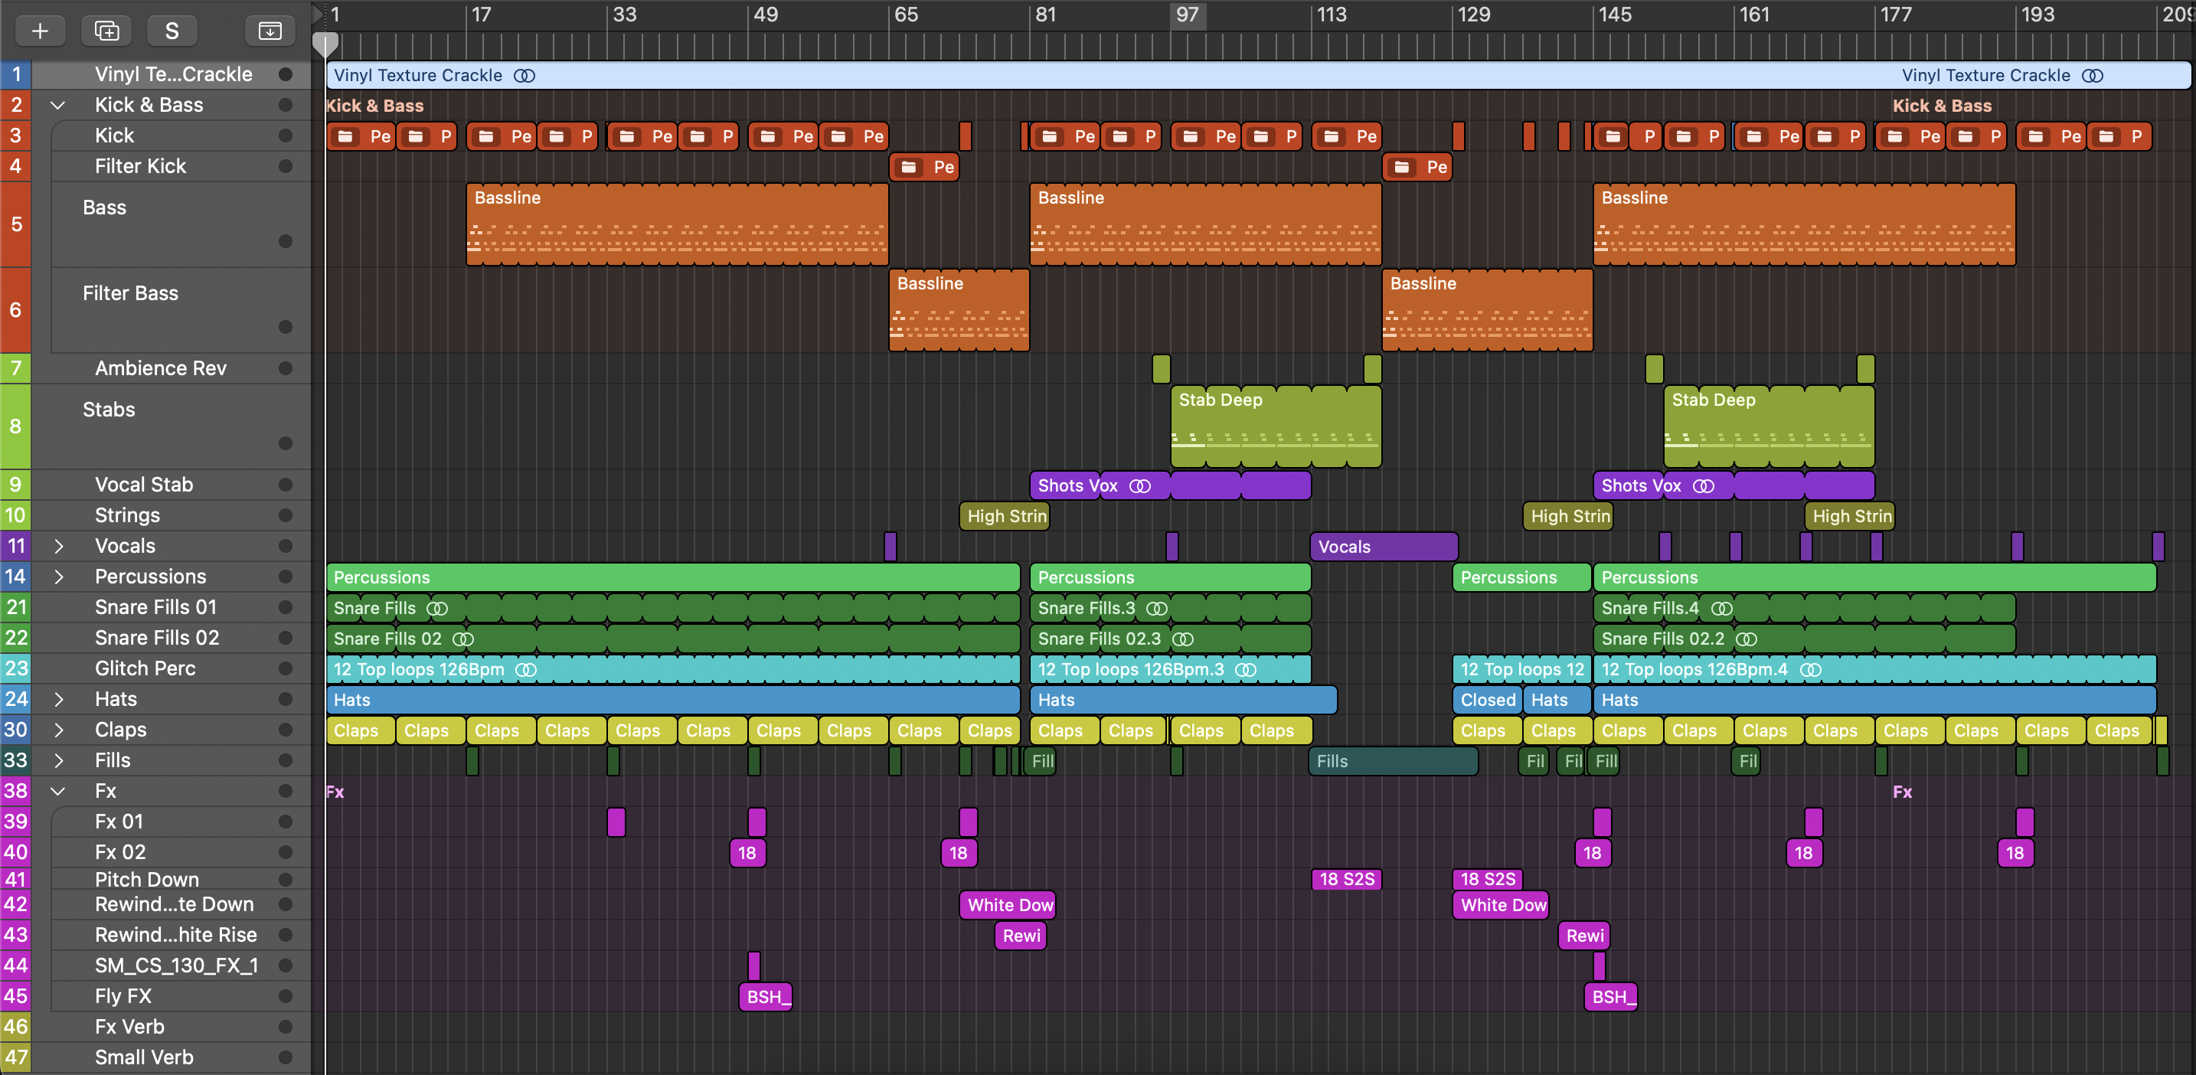
Task: Toggle the dot on Small Verb track
Action: click(x=286, y=1057)
